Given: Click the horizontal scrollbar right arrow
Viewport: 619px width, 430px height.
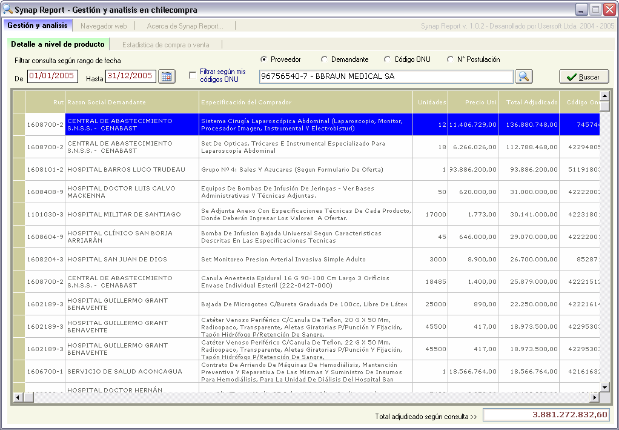Looking at the screenshot, I should tap(595, 397).
